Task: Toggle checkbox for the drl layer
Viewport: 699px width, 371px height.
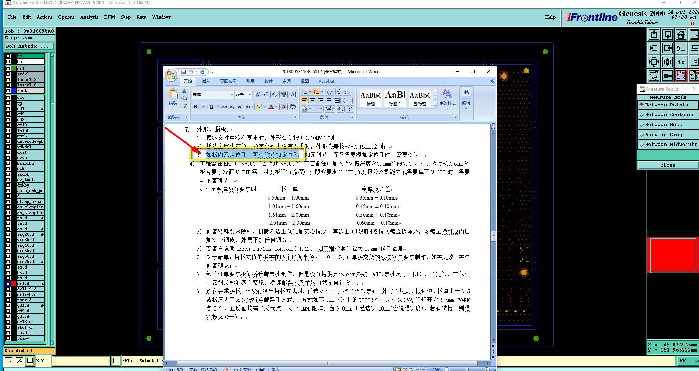Action: (x=8, y=69)
